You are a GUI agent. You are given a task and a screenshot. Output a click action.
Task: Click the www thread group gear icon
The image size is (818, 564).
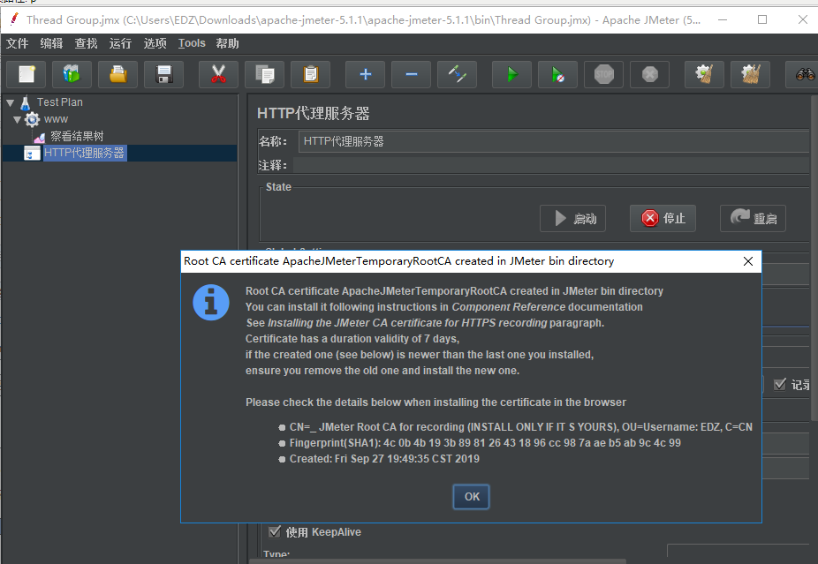[33, 119]
